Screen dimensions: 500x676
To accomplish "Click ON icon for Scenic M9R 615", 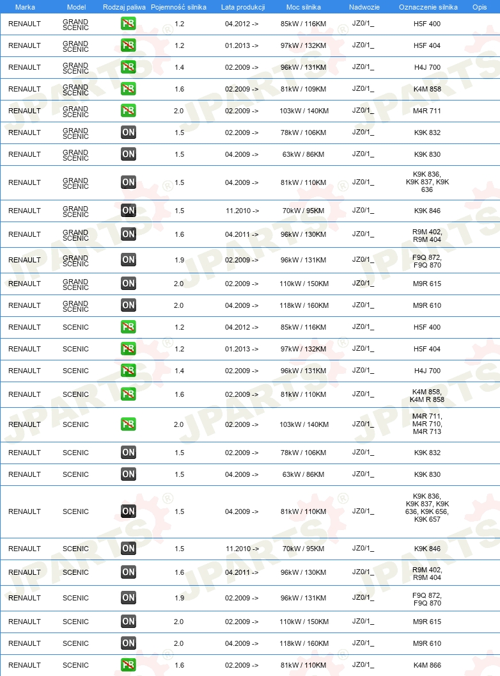I will coord(129,621).
